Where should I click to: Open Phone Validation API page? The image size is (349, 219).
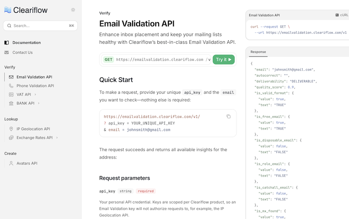tap(35, 86)
